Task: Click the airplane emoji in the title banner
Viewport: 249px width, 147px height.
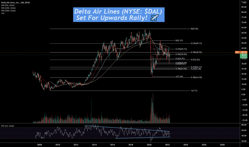Action: [x=154, y=18]
